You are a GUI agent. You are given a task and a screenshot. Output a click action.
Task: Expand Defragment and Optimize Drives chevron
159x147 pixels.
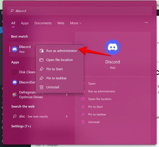pos(67,95)
